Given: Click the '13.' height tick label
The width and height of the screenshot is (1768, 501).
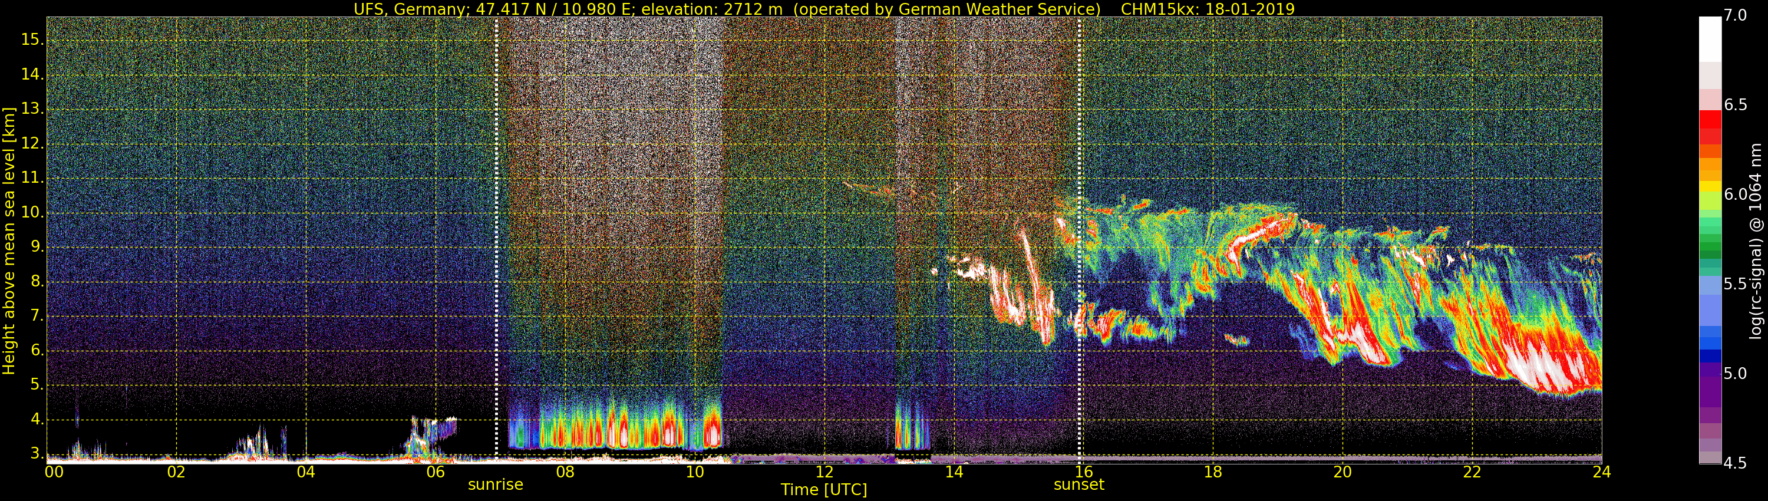Looking at the screenshot, I should 32,109.
